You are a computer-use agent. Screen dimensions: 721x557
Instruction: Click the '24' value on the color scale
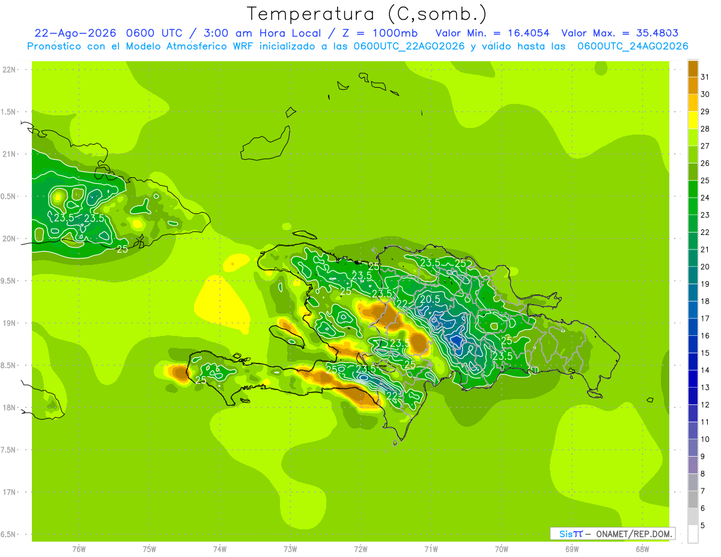pos(705,198)
